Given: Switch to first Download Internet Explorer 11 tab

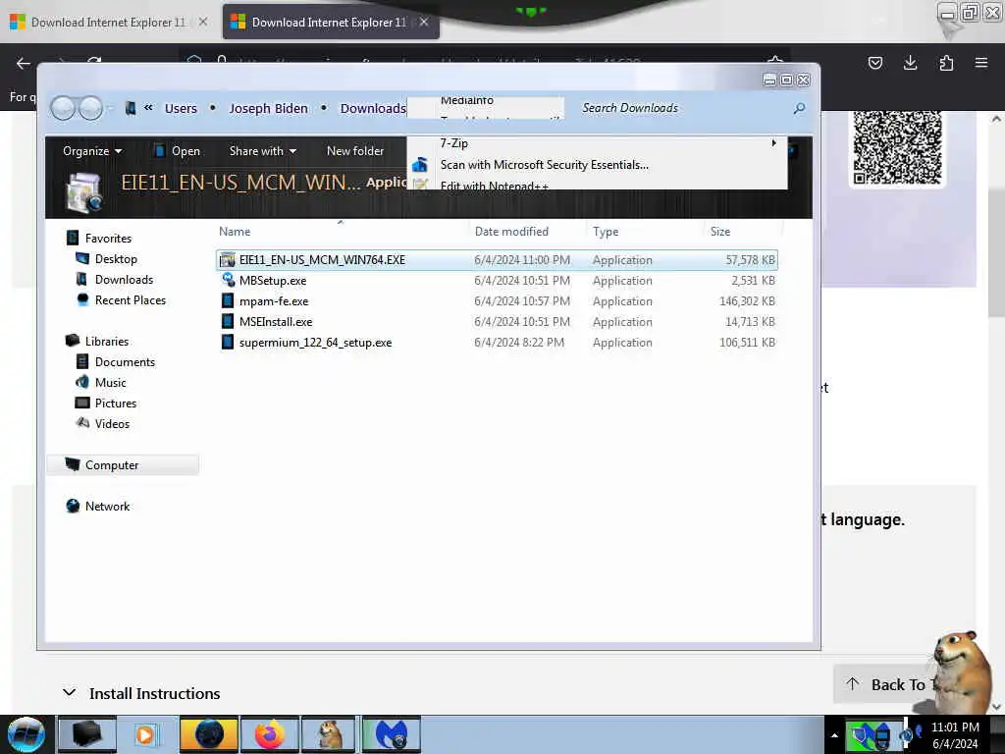Looking at the screenshot, I should tap(108, 22).
